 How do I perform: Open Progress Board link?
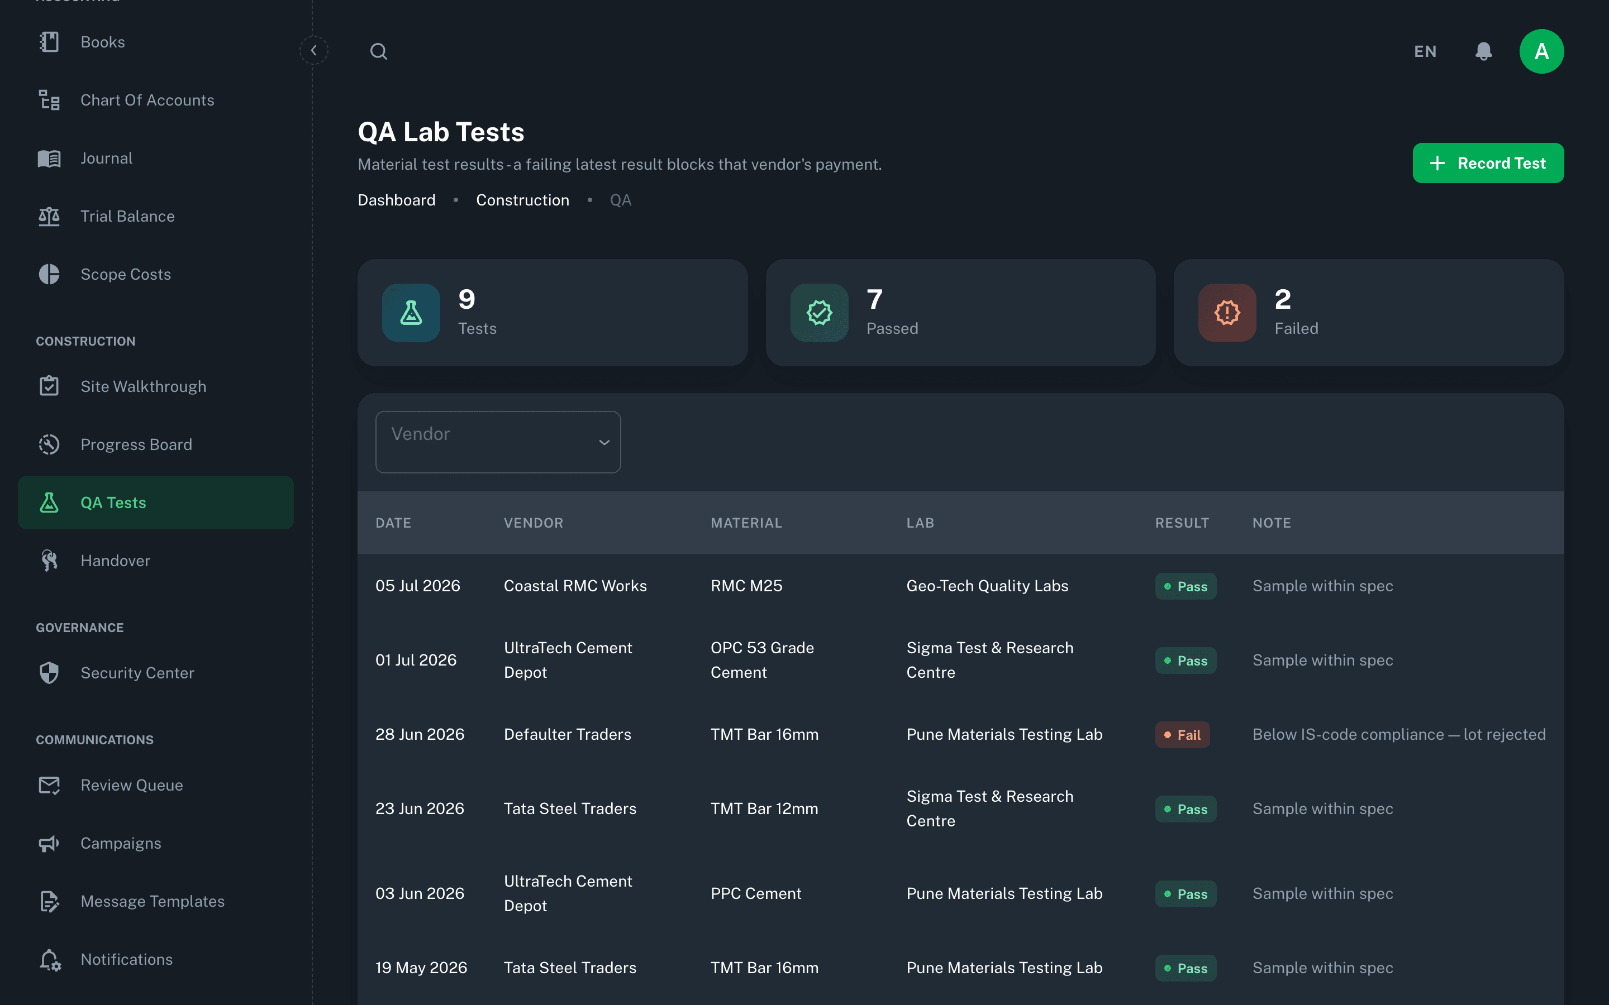(x=155, y=444)
